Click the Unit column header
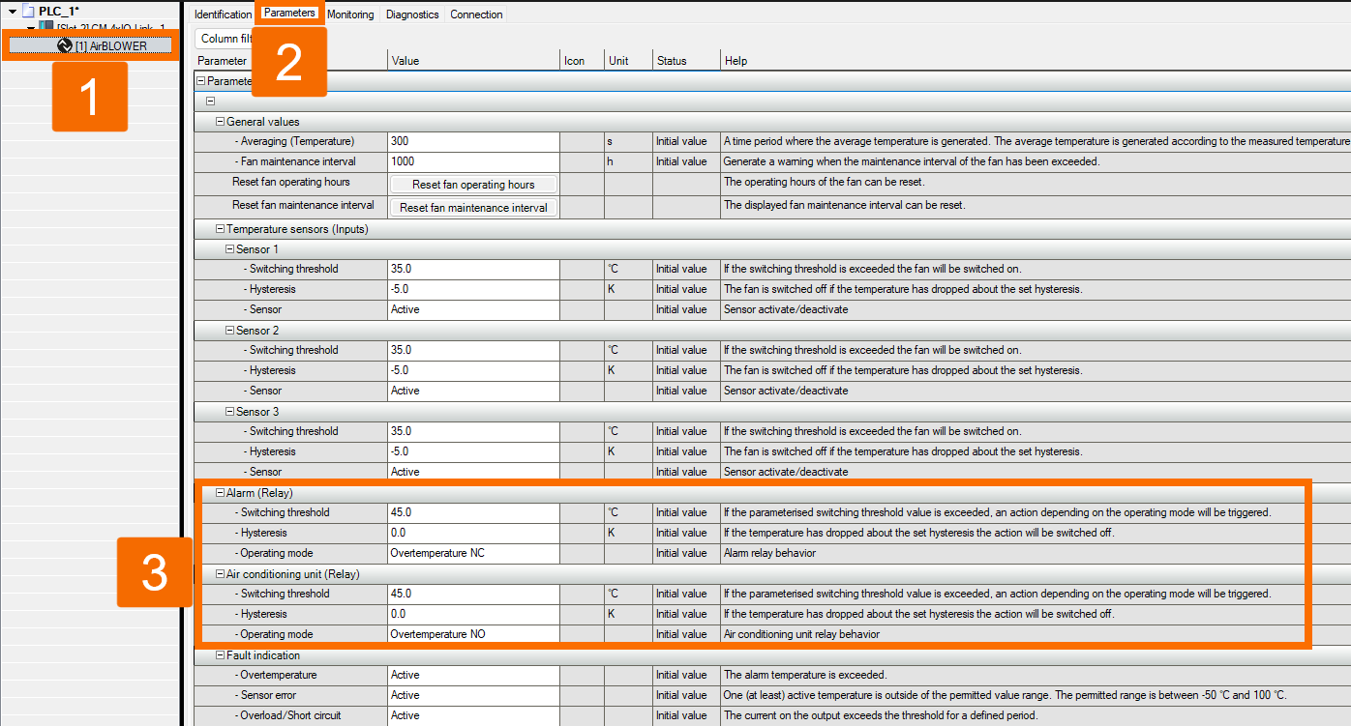 click(x=628, y=61)
